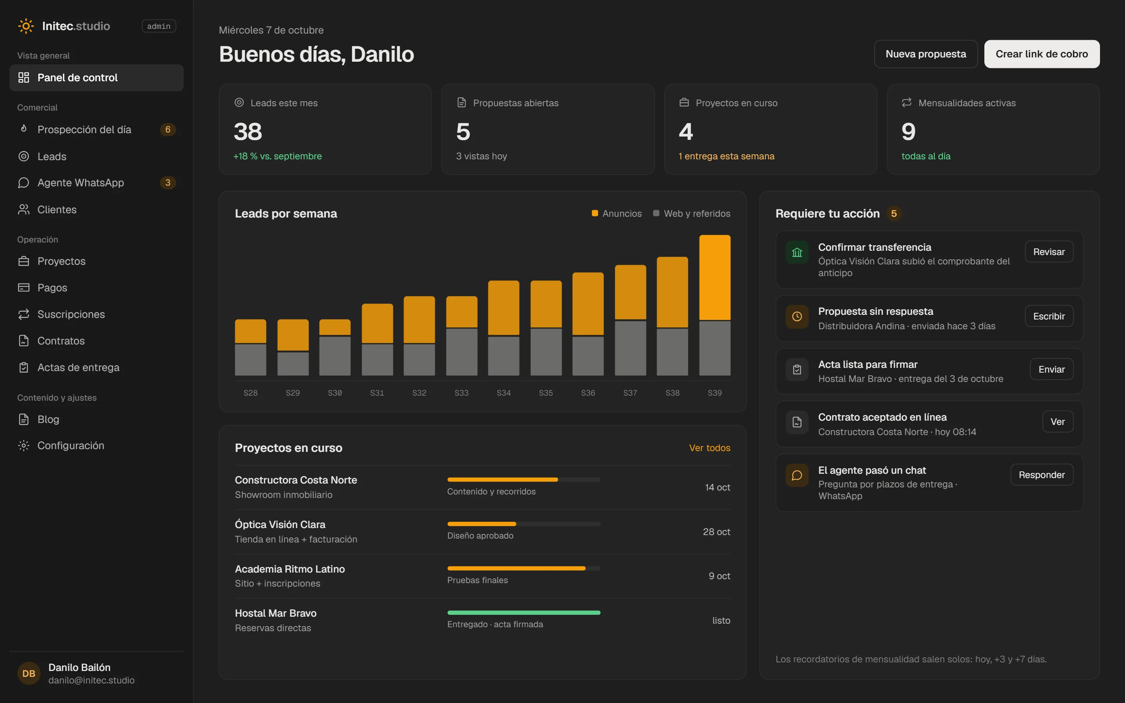This screenshot has height=703, width=1125.
Task: Click the page icon beside Blog
Action: [x=24, y=419]
